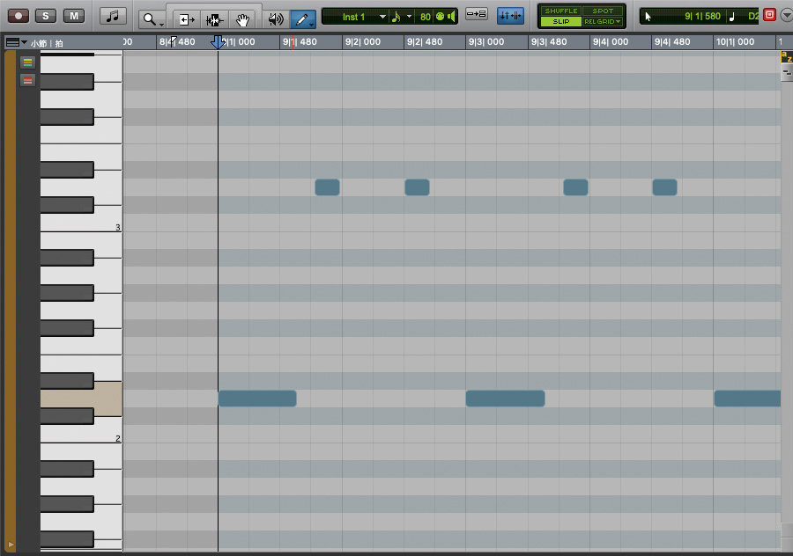
Task: Enable SPOT edit mode
Action: [x=603, y=11]
